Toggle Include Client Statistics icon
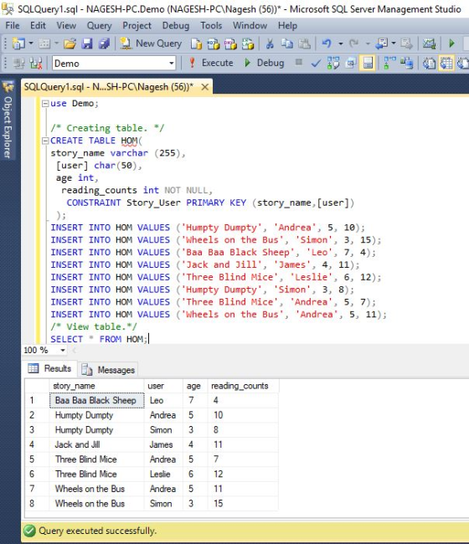 (406, 64)
